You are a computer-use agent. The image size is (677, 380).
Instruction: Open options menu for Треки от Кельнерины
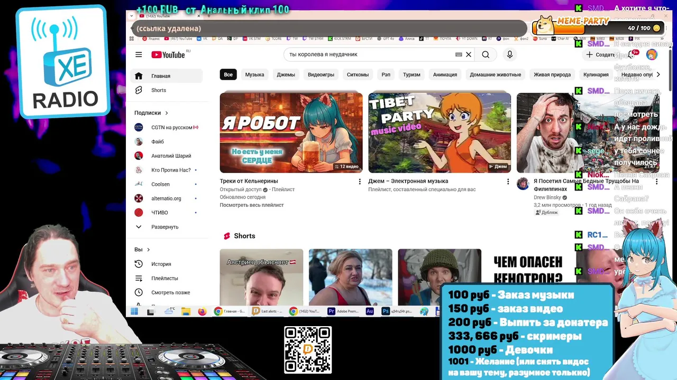tap(360, 182)
